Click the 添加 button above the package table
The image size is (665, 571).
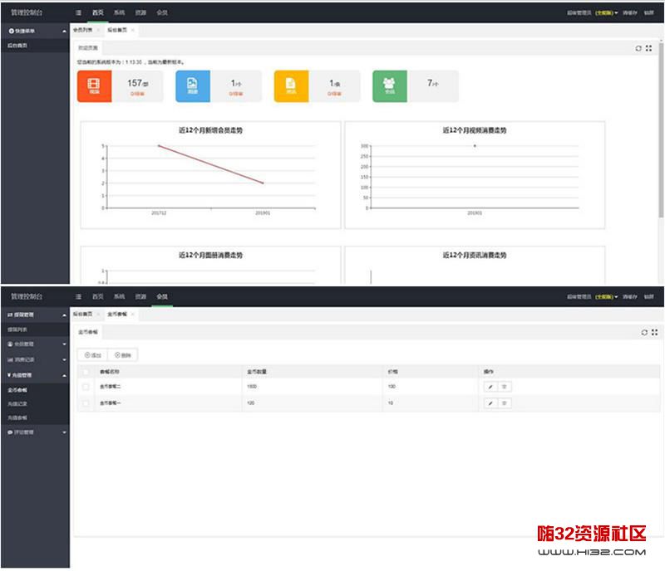pyautogui.click(x=92, y=354)
